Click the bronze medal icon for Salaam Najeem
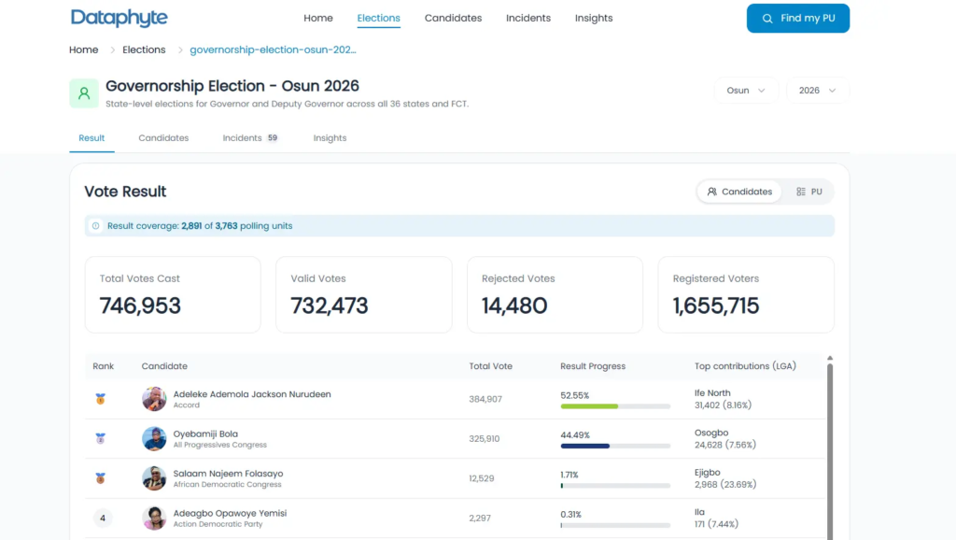 tap(101, 478)
